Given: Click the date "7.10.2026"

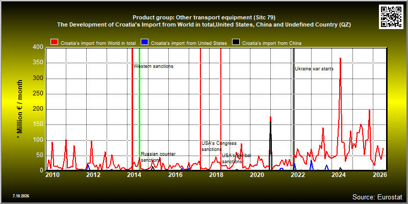Looking at the screenshot, I should pos(21,196).
